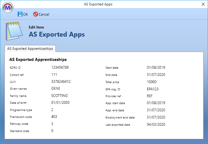Click the Date of birth value
Screen dimensions: 208x144
coord(61,103)
